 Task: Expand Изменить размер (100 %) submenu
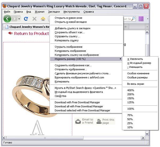point(86,59)
